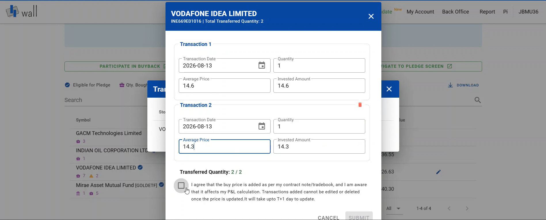Screen dimensions: 546x220
Task: Click the briefcase icon in the Mirae Asset row
Action: 91,193
